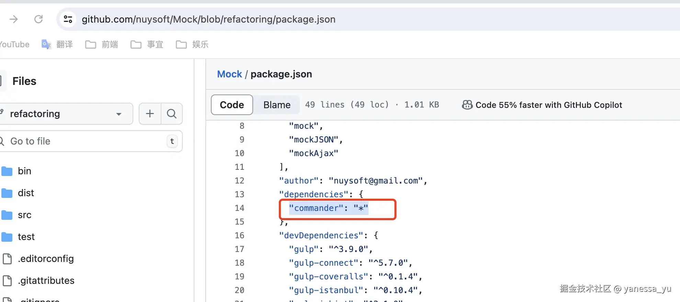Click the Mock repository breadcrumb link

pos(229,74)
